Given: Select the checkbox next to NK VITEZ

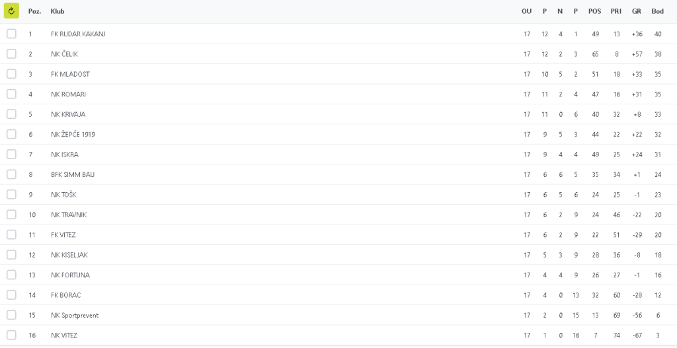Looking at the screenshot, I should pyautogui.click(x=11, y=335).
